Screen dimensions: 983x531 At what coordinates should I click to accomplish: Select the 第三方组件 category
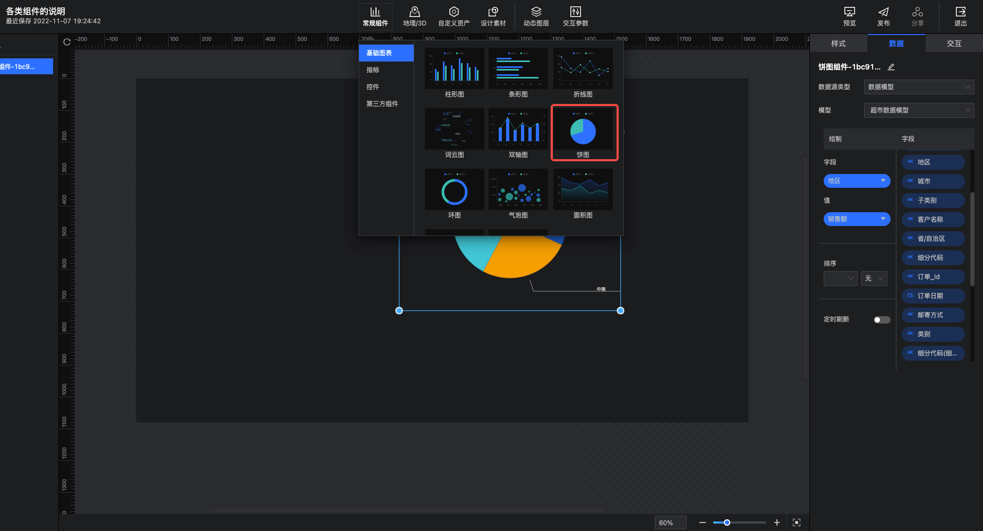click(387, 104)
